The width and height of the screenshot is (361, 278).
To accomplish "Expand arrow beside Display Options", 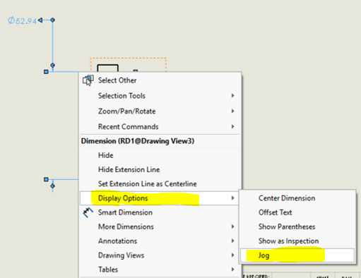I will [232, 198].
